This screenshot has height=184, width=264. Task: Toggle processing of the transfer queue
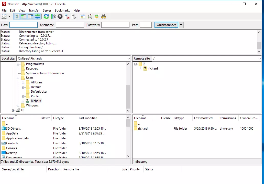coord(53,17)
